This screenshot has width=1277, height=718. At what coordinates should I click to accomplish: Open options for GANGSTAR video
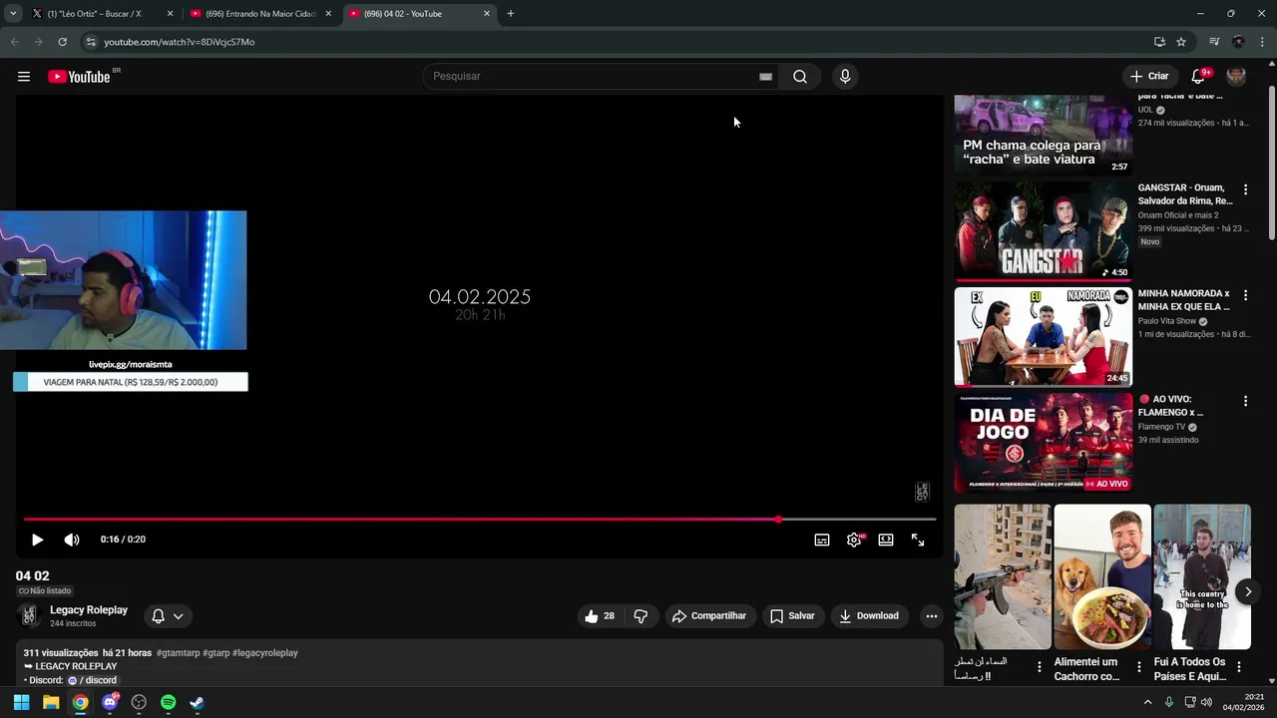click(1245, 189)
